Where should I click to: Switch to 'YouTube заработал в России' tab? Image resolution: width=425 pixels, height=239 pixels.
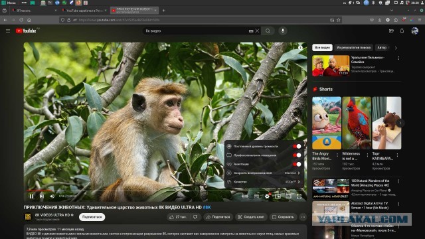(84, 11)
